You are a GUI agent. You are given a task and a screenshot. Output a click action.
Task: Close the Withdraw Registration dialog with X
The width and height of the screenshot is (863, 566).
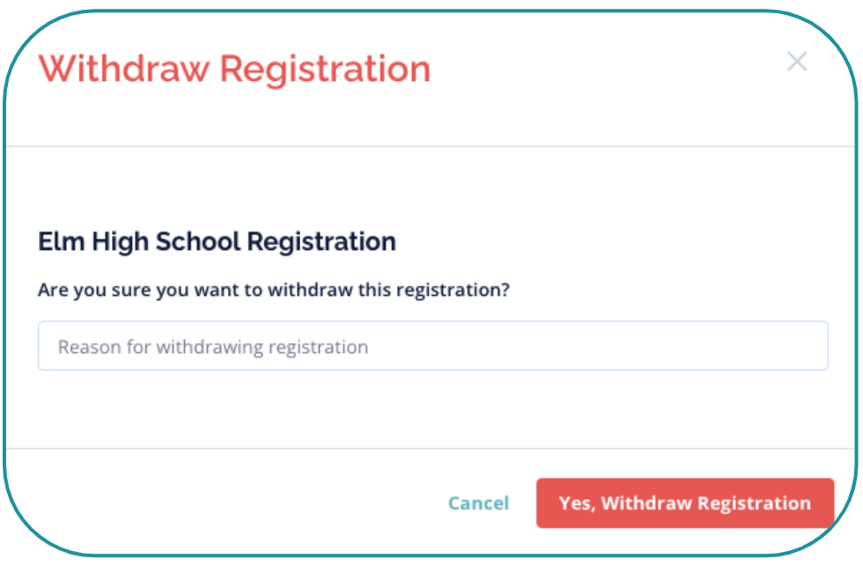coord(796,62)
